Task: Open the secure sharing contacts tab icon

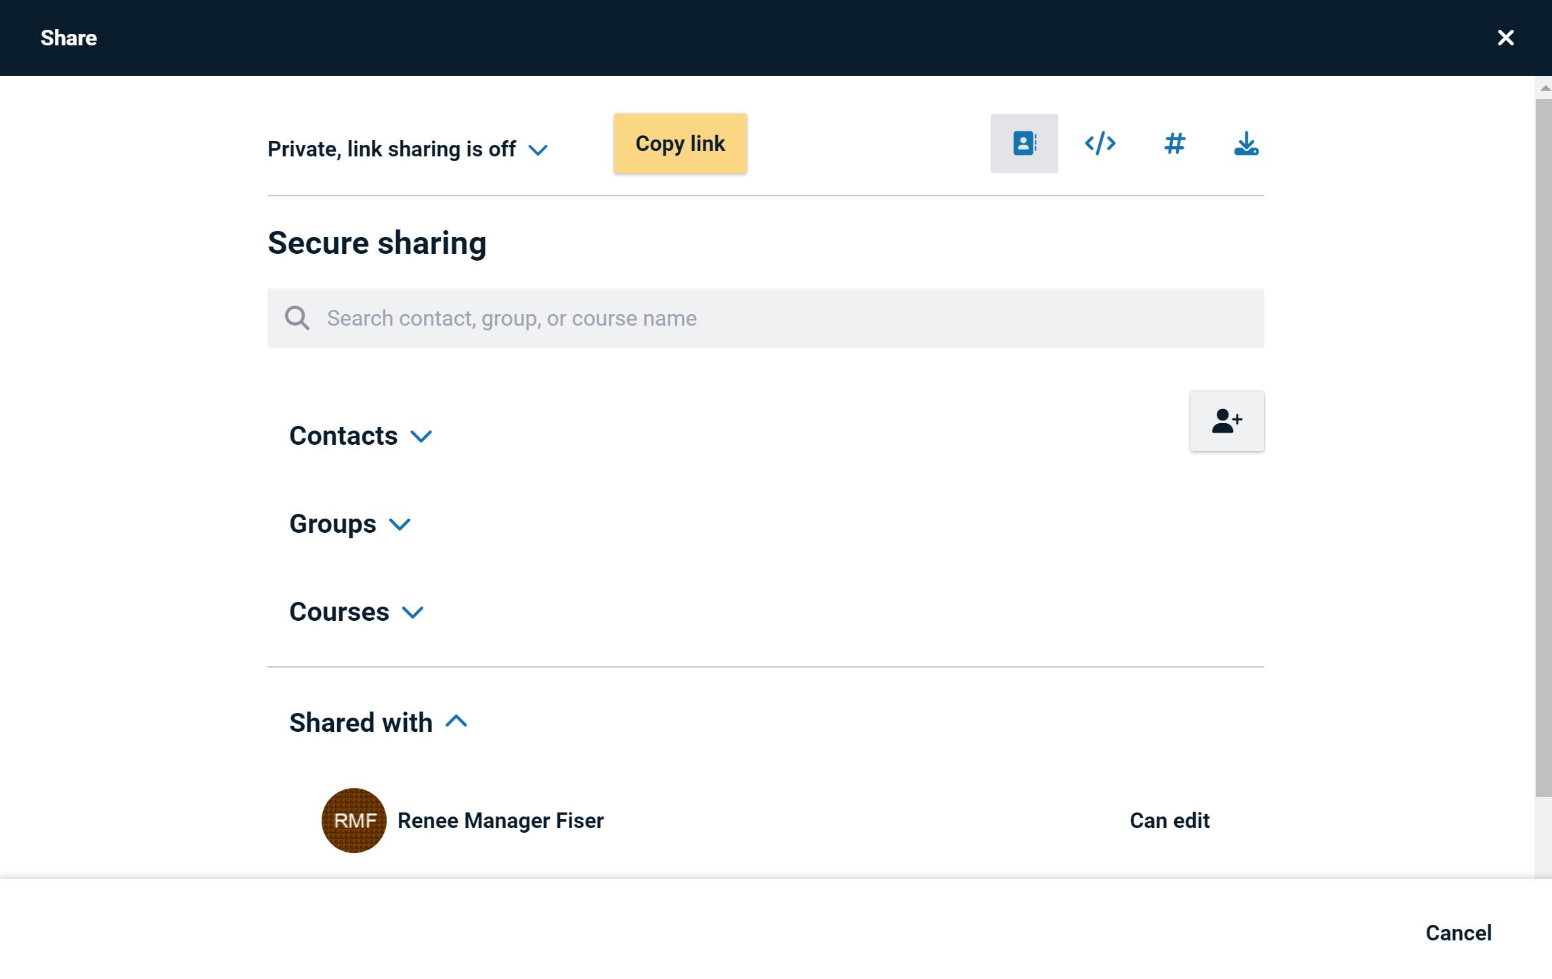Action: coord(1024,144)
